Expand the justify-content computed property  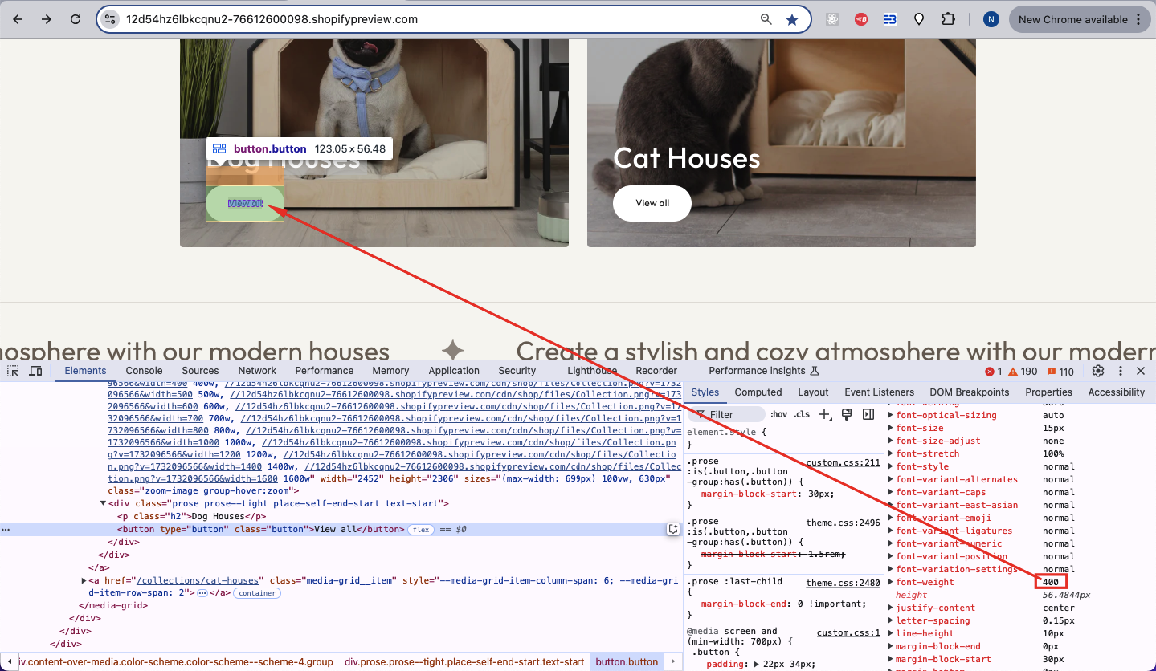pos(890,608)
